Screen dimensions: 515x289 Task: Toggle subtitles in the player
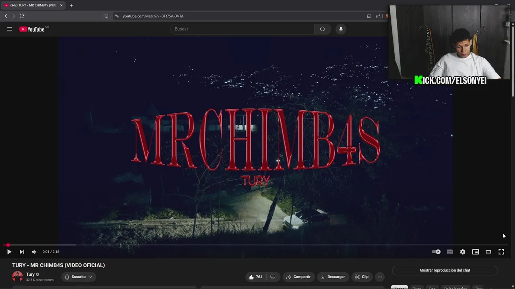pyautogui.click(x=450, y=252)
